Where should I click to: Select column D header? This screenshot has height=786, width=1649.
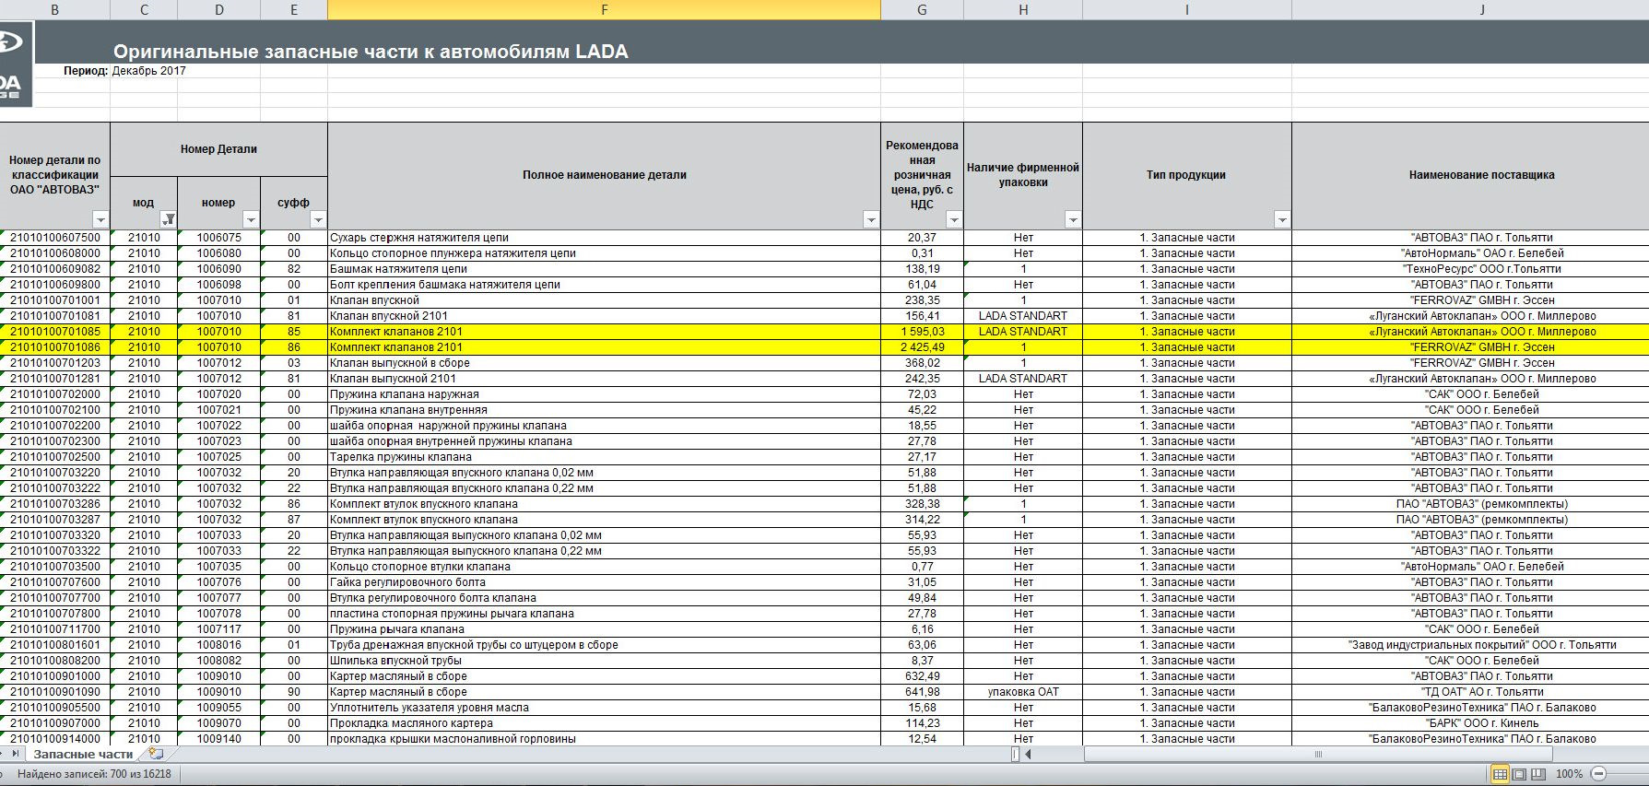(x=219, y=9)
